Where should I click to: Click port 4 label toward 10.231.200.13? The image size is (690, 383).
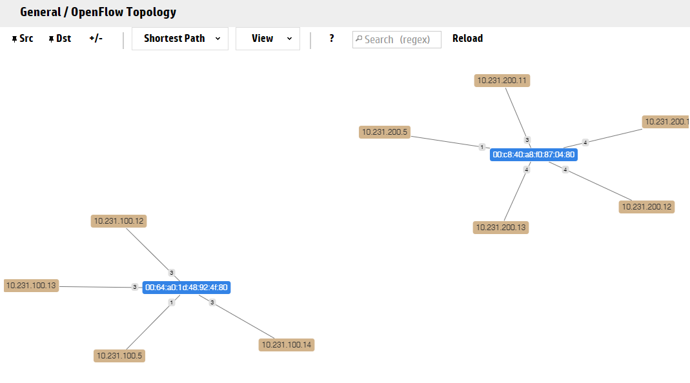tap(526, 170)
